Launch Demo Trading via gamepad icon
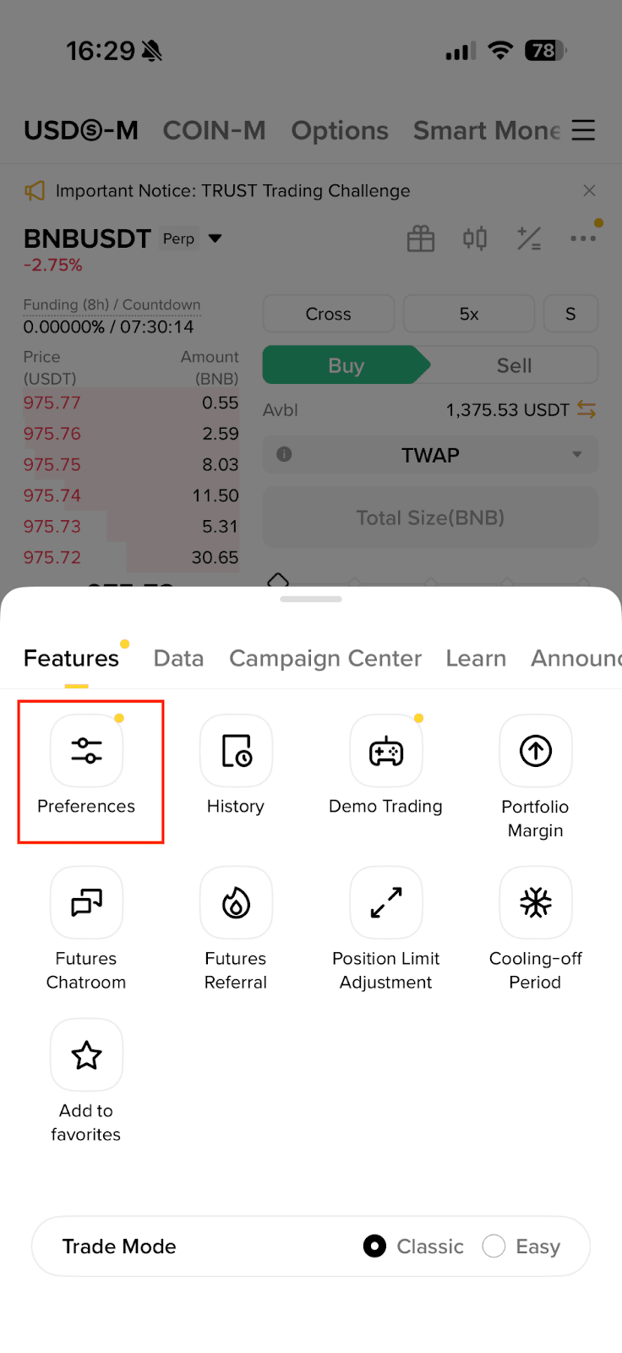 (386, 750)
